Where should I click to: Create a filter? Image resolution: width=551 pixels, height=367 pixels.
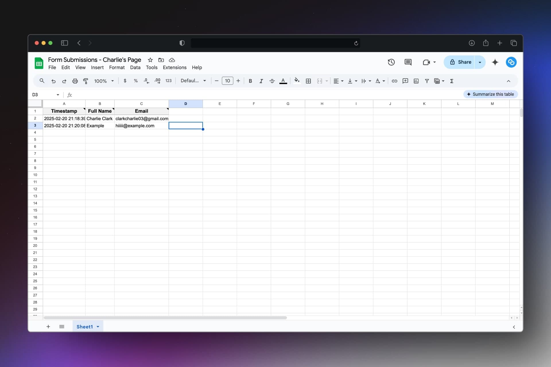pos(427,81)
